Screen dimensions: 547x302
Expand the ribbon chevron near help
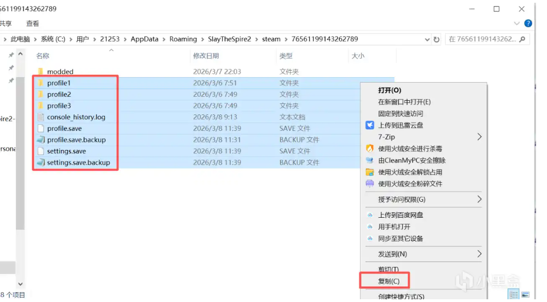(x=517, y=24)
